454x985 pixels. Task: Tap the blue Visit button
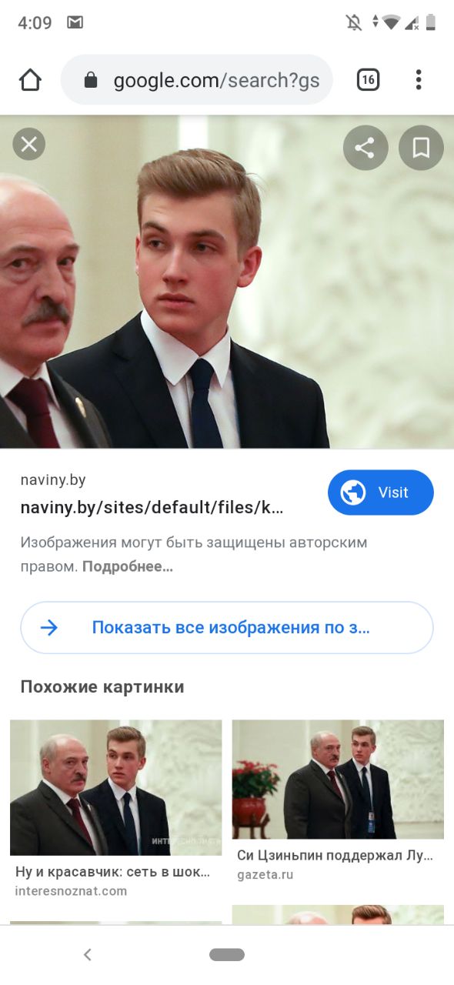381,492
